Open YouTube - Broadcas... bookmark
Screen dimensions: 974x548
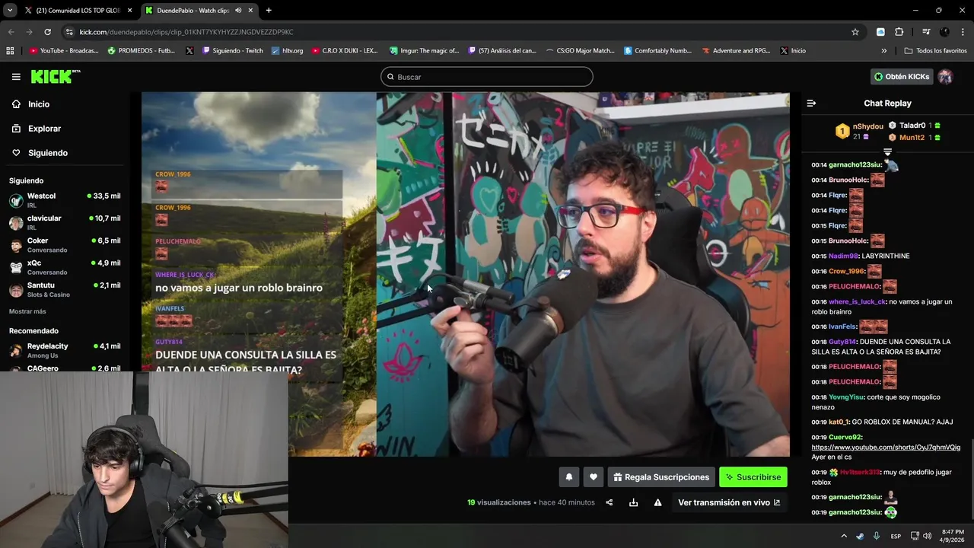pyautogui.click(x=64, y=51)
